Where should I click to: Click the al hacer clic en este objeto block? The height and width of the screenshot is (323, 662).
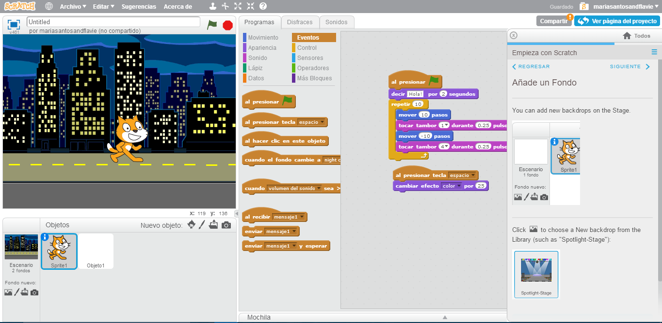pos(285,141)
